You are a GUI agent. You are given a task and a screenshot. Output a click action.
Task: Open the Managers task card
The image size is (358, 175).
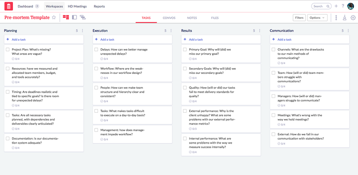tap(310, 100)
